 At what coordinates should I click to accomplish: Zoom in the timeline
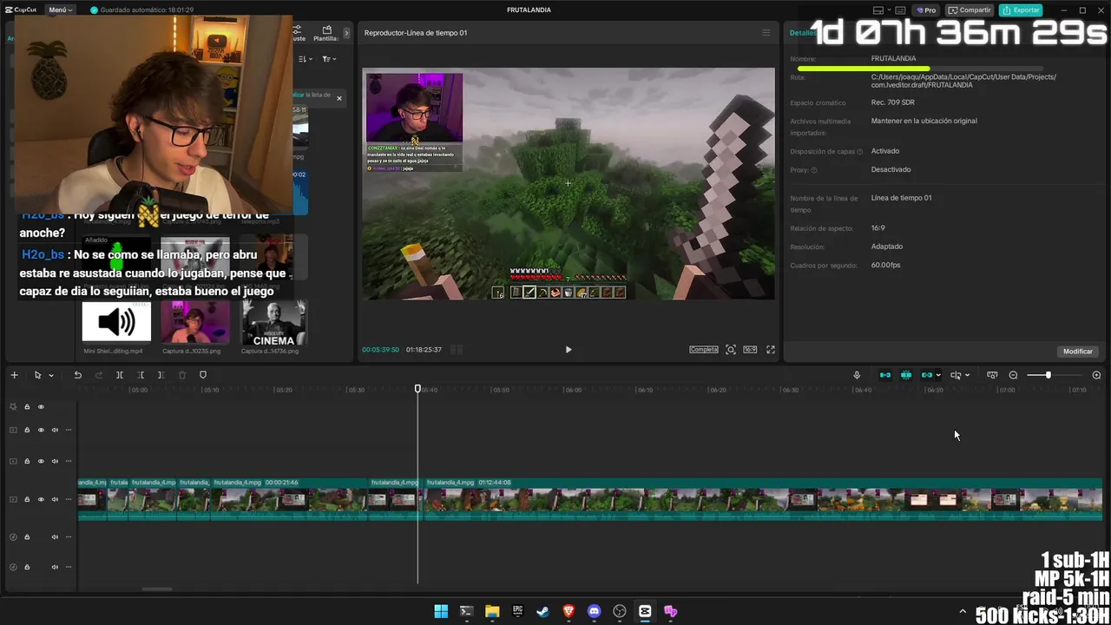click(x=1096, y=375)
